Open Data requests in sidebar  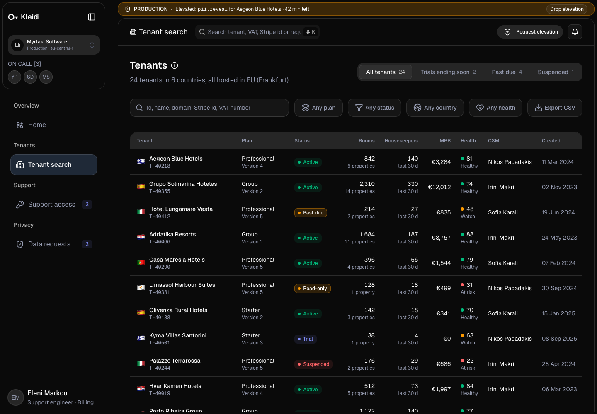click(54, 244)
